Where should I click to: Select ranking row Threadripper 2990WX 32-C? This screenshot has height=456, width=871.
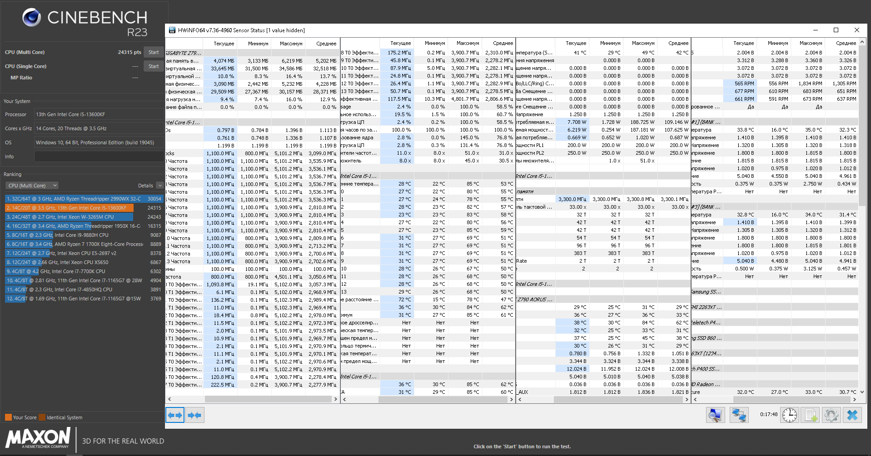[x=84, y=199]
